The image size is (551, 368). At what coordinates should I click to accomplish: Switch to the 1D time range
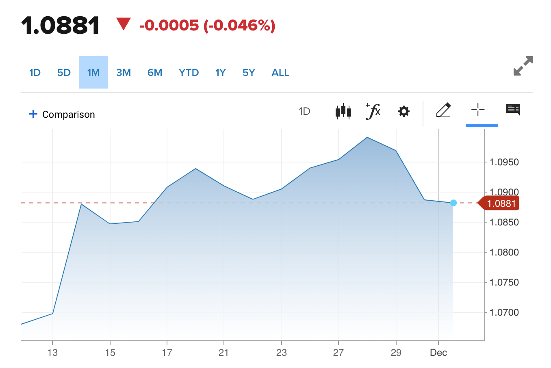tap(35, 73)
